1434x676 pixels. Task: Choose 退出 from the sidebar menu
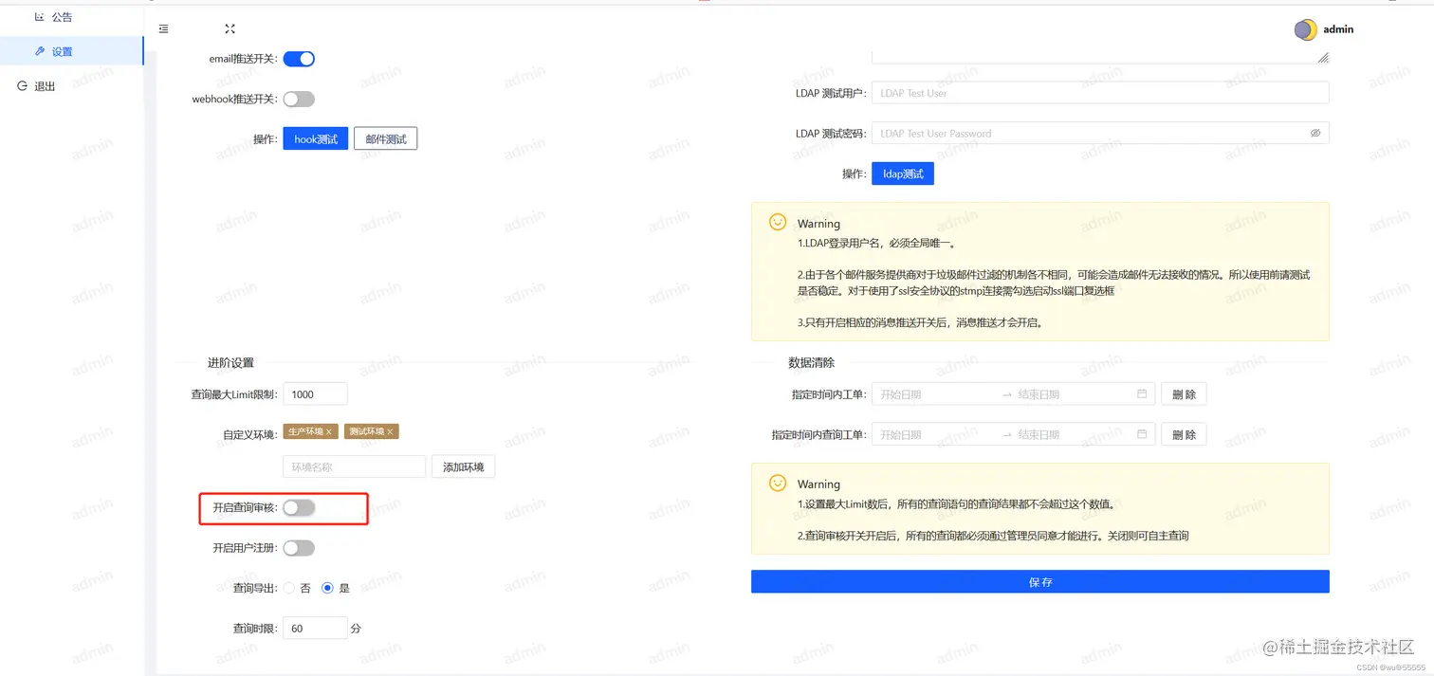[x=43, y=85]
